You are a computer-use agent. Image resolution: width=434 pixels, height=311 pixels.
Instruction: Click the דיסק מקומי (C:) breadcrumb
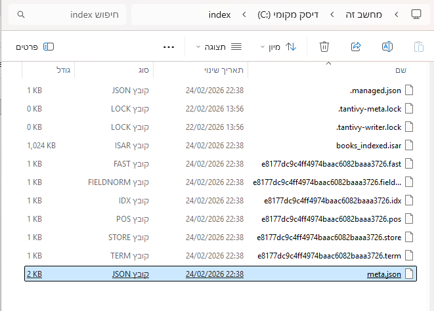293,14
